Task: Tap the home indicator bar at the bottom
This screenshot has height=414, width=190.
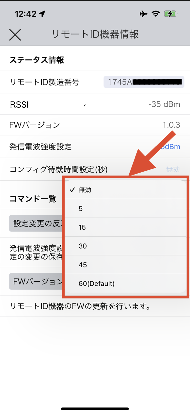Action: (95, 408)
